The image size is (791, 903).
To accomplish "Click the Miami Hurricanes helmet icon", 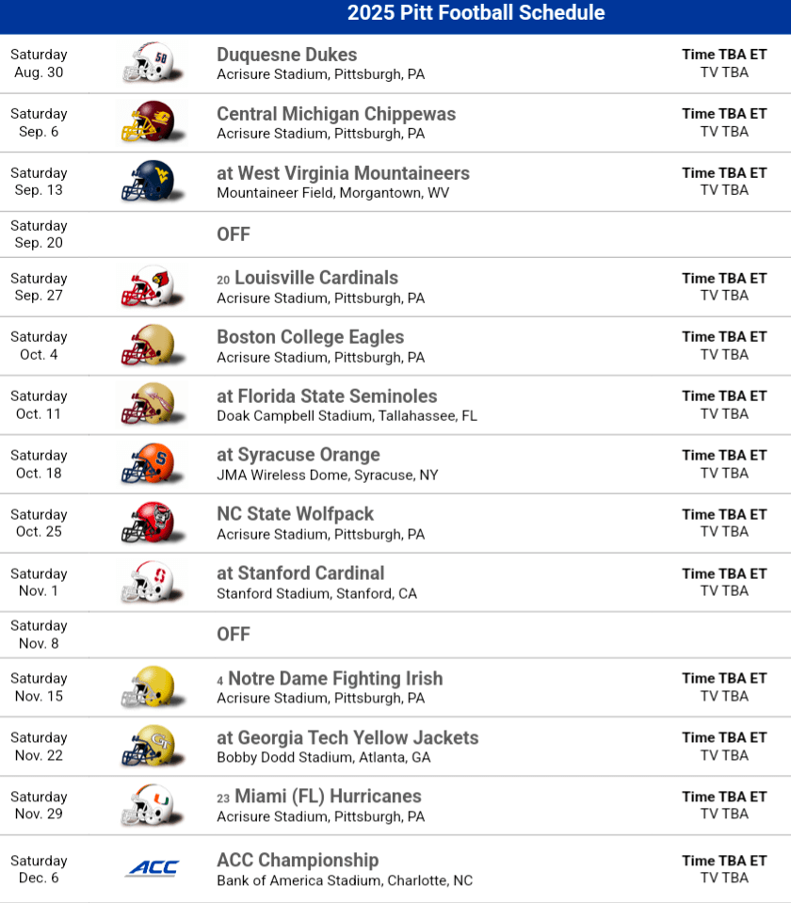I will coord(151,805).
